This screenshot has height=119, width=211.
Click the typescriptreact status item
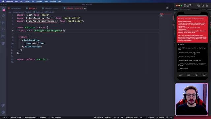pos(30,118)
